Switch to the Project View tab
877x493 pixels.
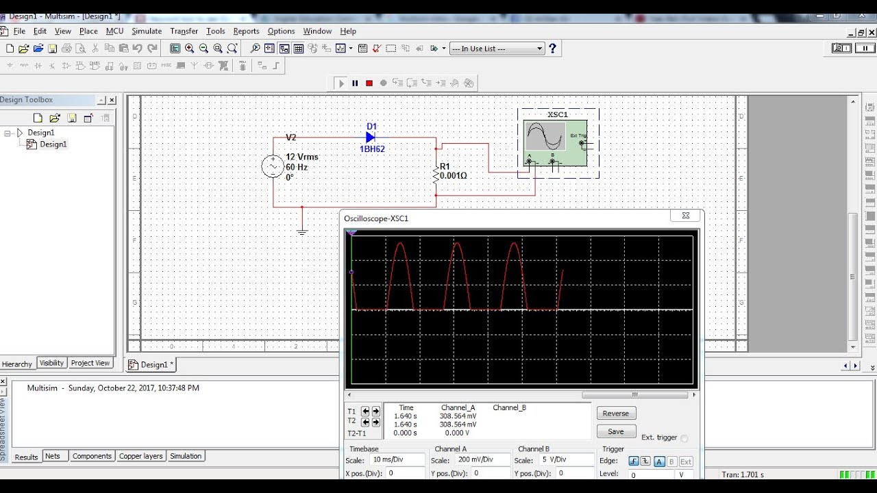pyautogui.click(x=90, y=363)
